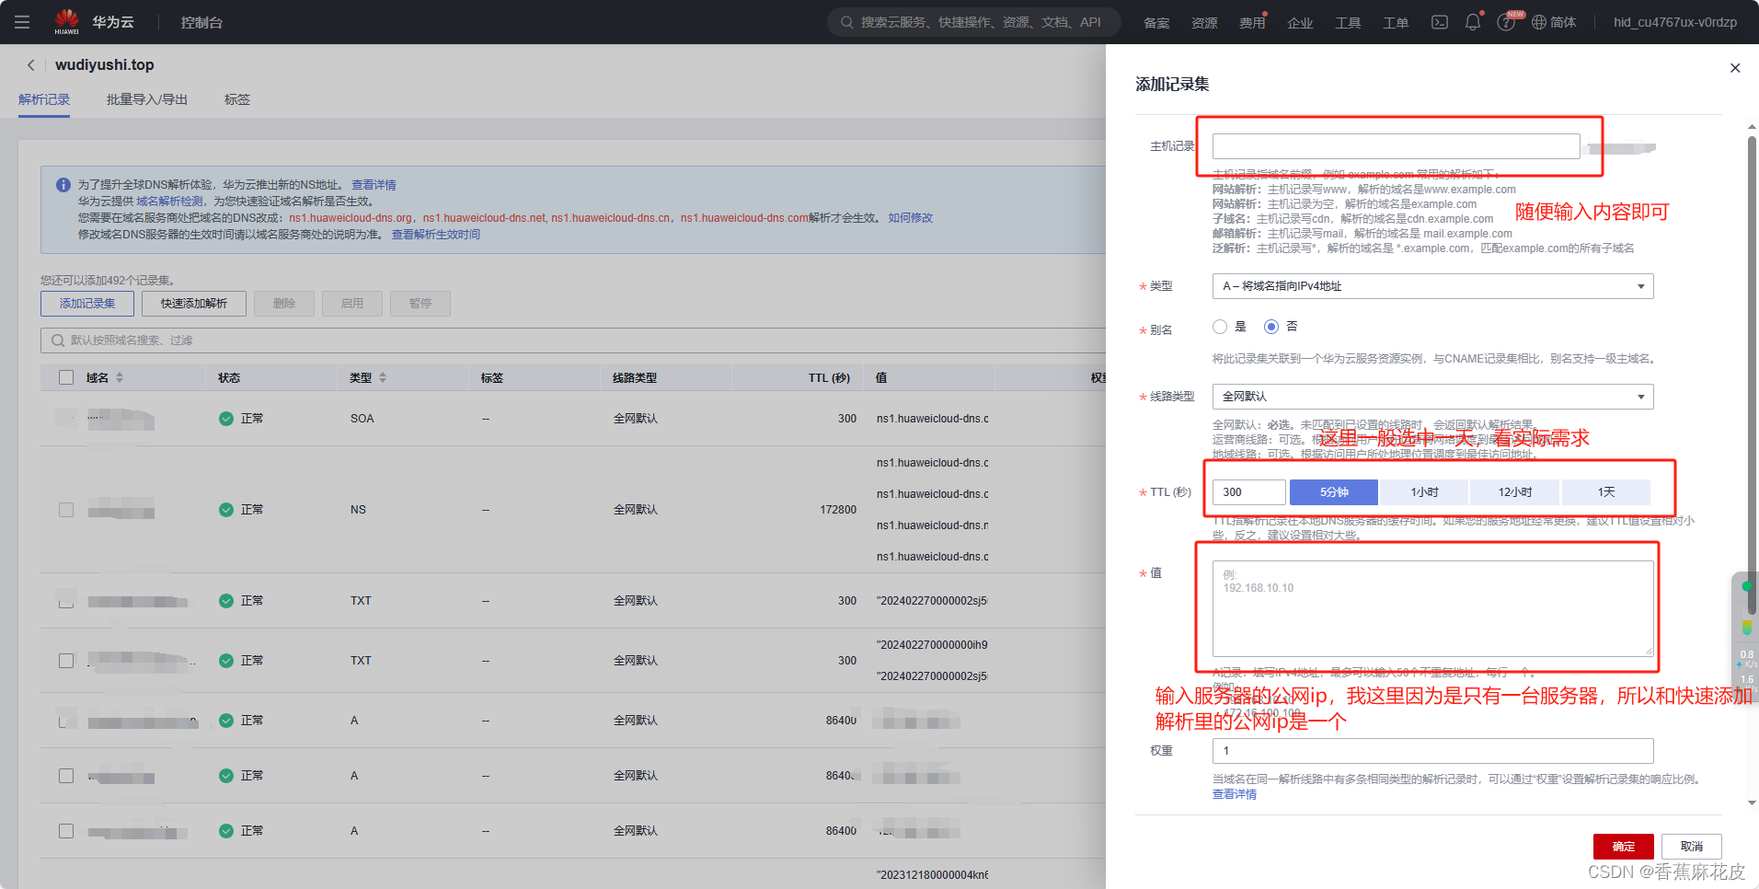Click the 值 record value textarea
This screenshot has width=1759, height=889.
[1432, 608]
